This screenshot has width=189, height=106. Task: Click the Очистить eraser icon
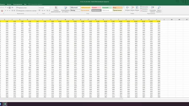point(141,11)
